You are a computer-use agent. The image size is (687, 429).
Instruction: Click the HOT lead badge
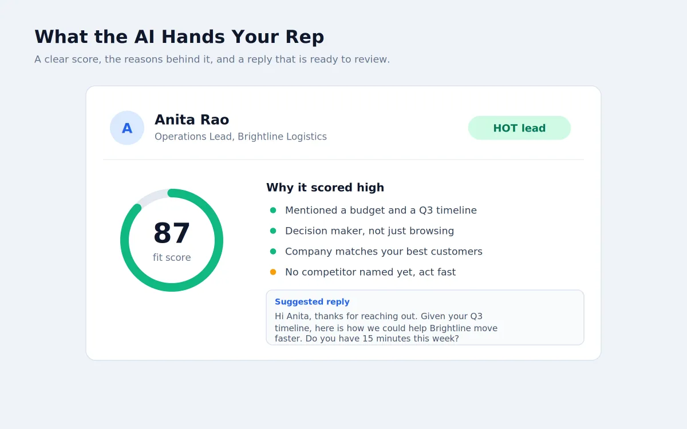tap(519, 128)
